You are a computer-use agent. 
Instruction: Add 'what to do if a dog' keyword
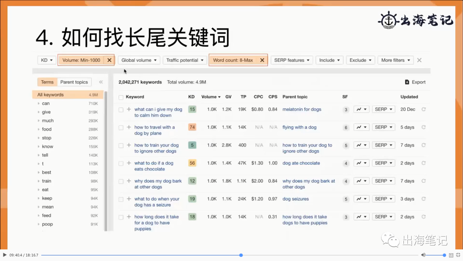point(129,163)
